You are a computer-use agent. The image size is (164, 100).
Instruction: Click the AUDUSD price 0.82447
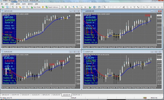coord(91,20)
